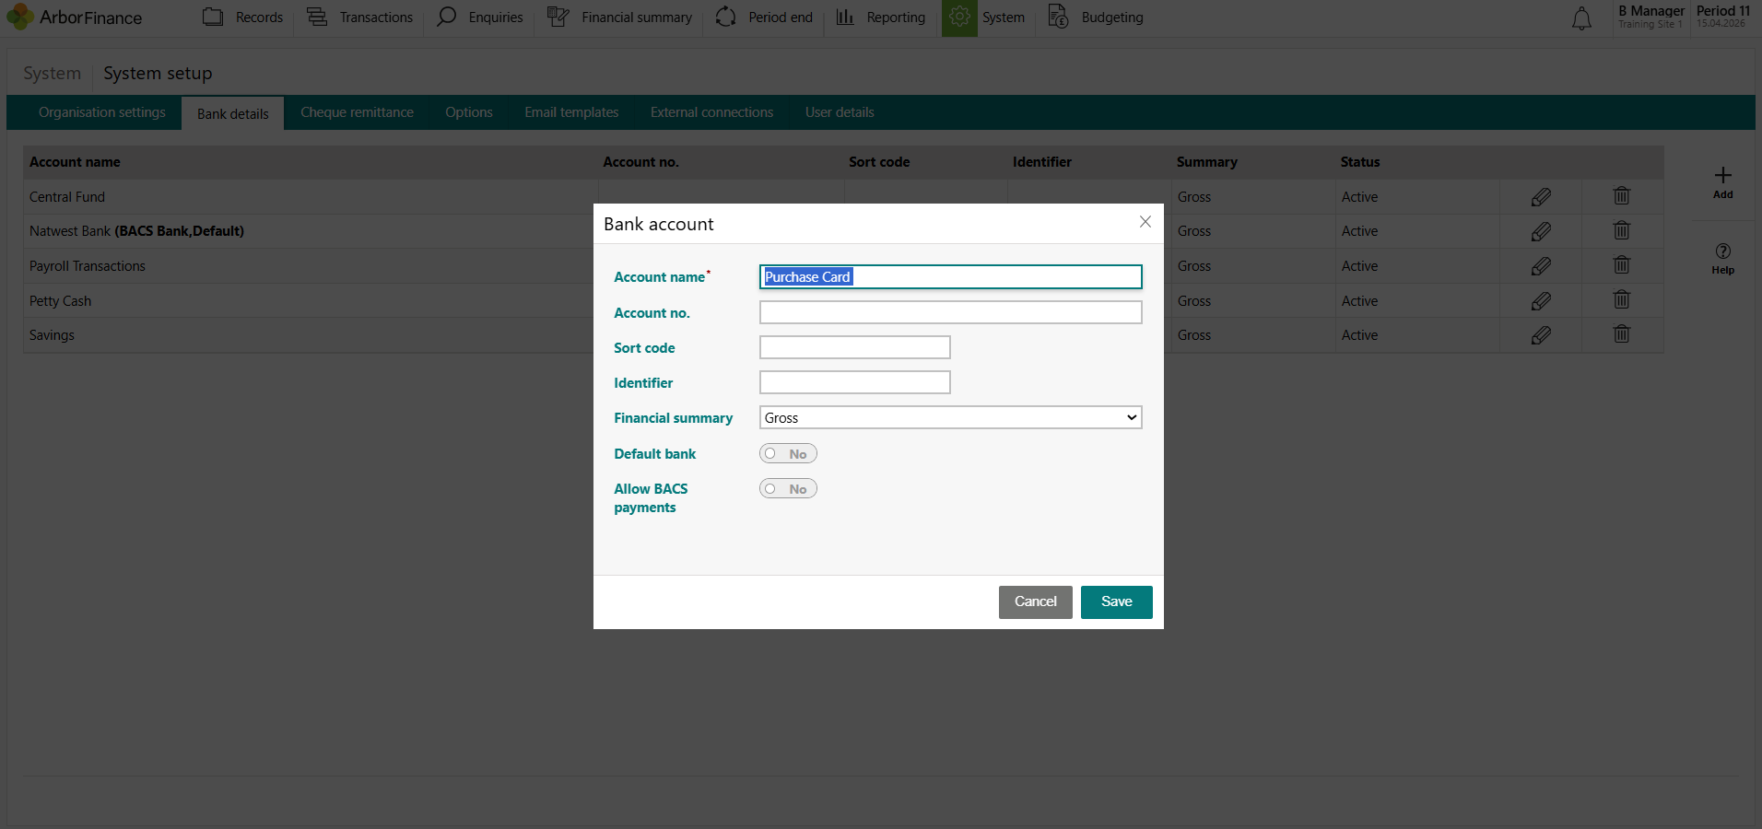Open the Transactions stack icon
The height and width of the screenshot is (829, 1762).
[317, 17]
